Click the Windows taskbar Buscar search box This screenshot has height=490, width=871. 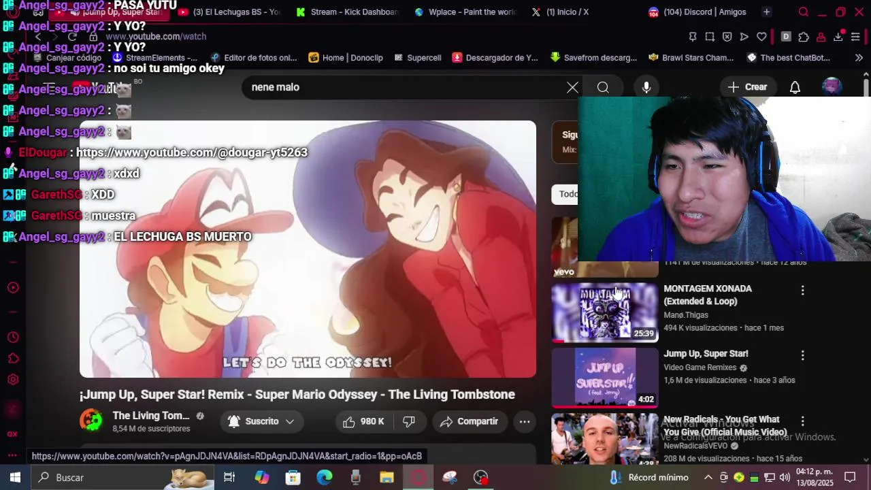click(x=122, y=478)
